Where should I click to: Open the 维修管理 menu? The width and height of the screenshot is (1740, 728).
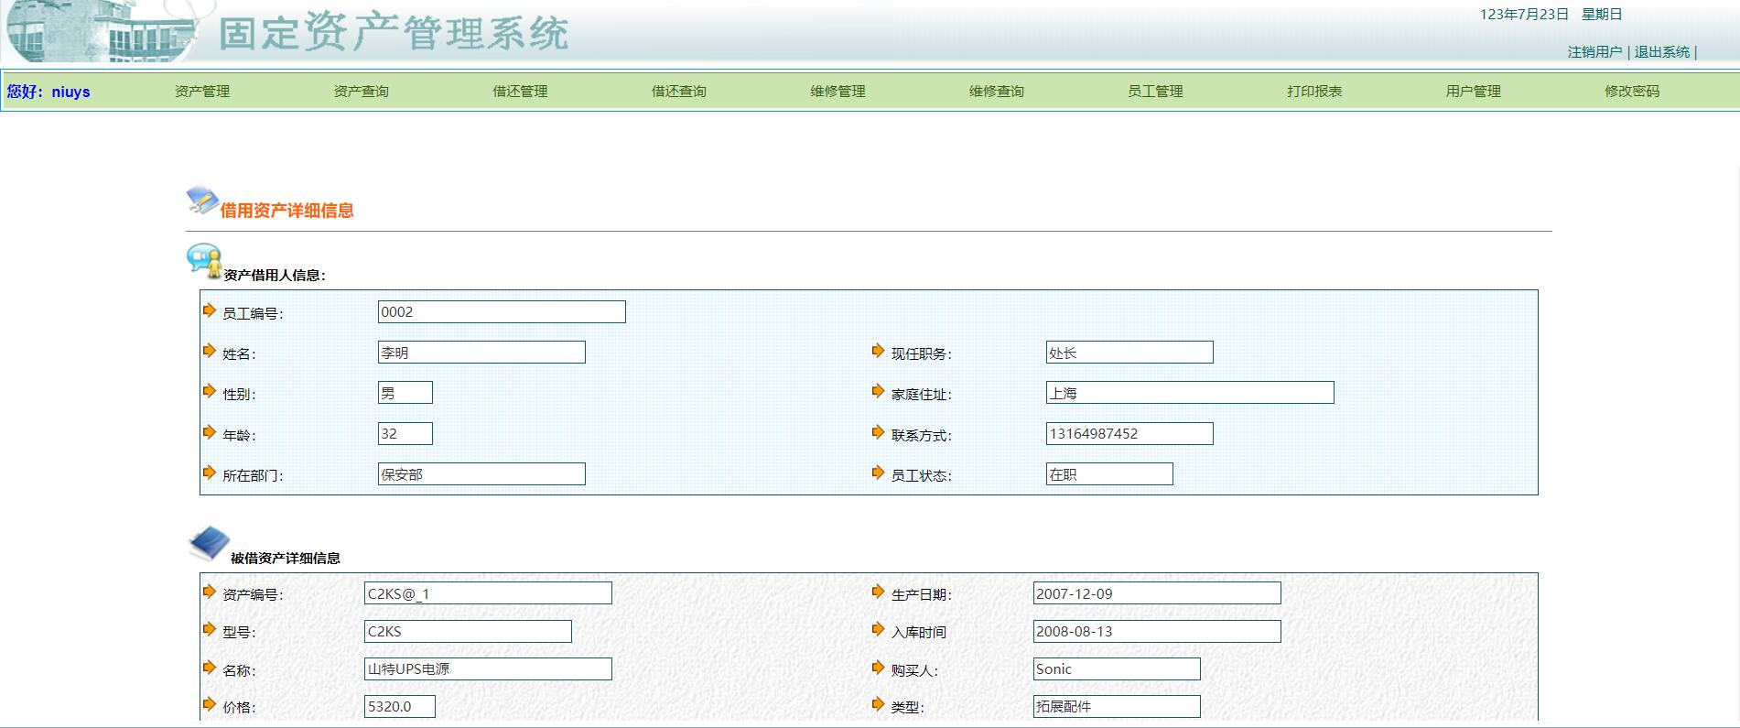tap(838, 92)
